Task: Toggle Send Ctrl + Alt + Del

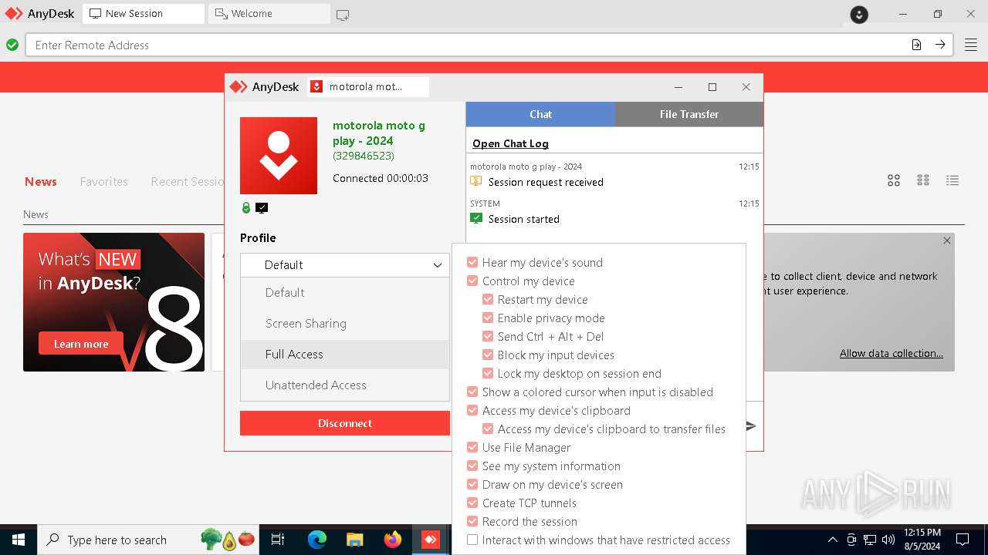Action: pos(488,336)
